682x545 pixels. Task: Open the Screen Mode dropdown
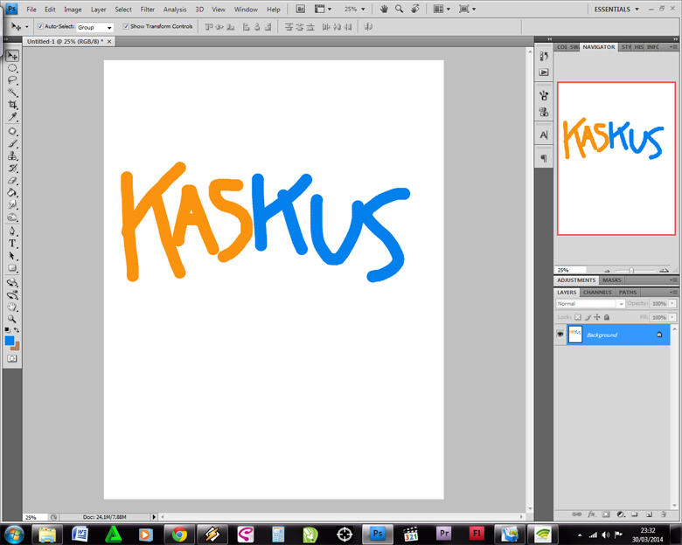coord(467,9)
